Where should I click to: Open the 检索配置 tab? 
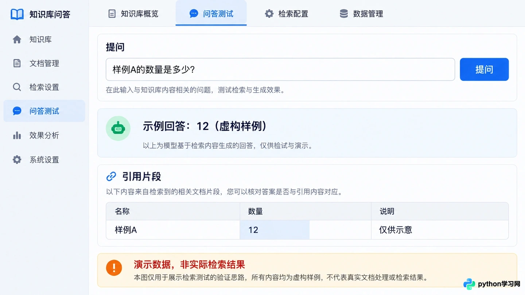(x=287, y=14)
